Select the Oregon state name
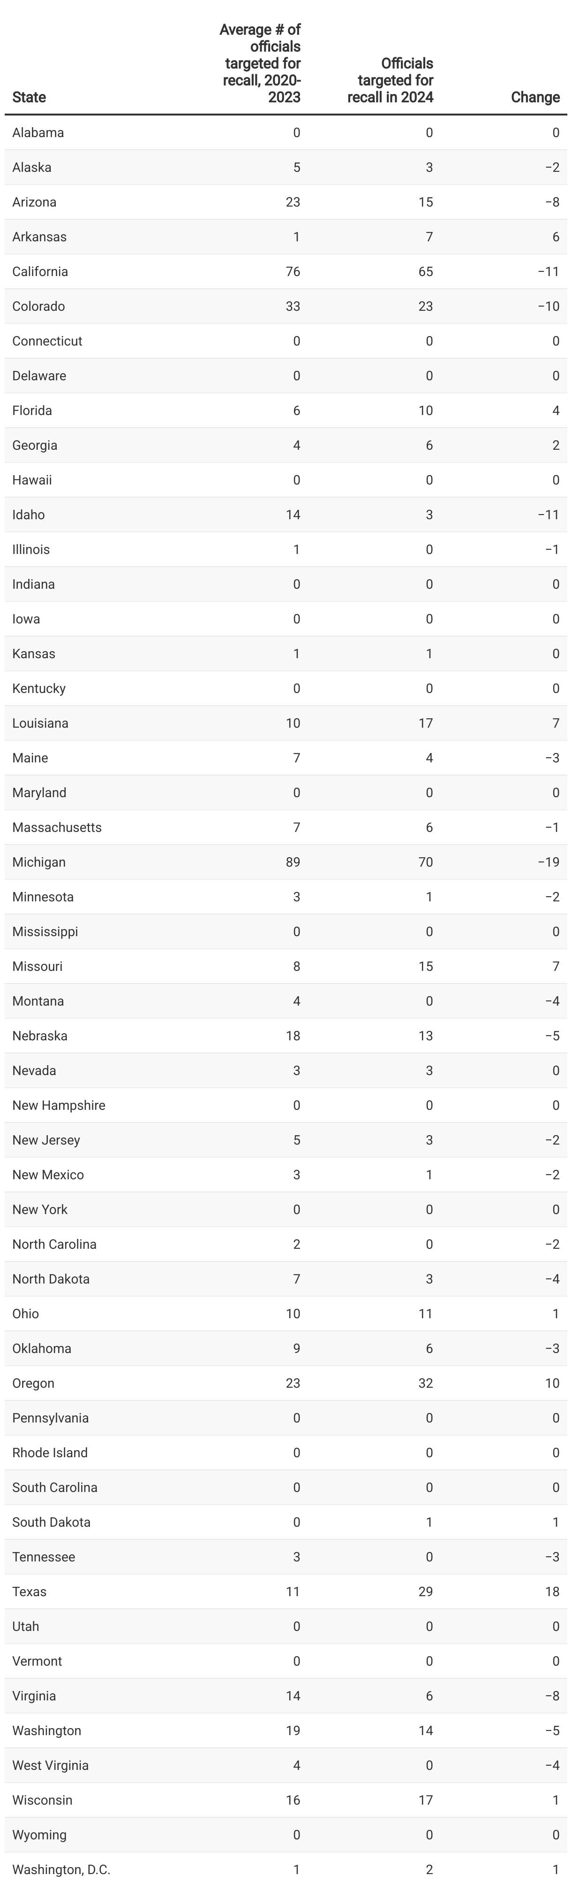The image size is (572, 1891). [33, 1383]
